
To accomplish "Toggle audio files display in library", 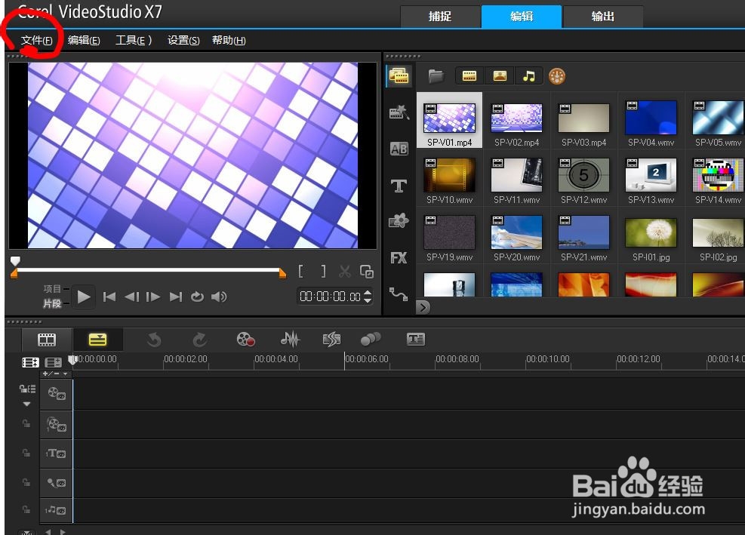I will pyautogui.click(x=528, y=76).
